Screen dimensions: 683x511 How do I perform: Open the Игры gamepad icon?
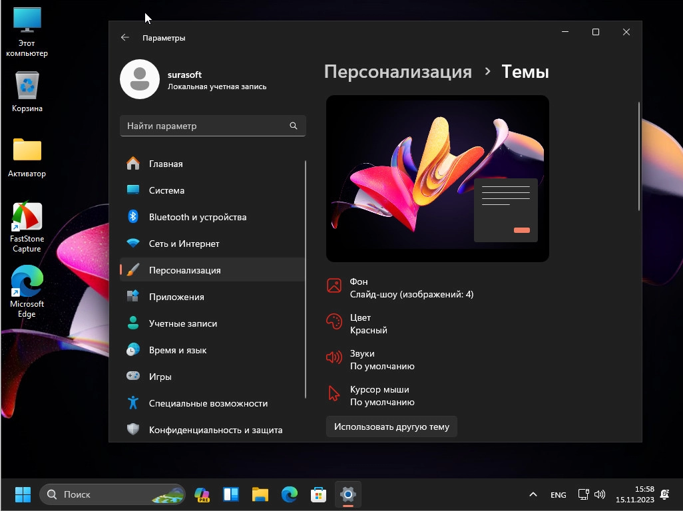133,375
